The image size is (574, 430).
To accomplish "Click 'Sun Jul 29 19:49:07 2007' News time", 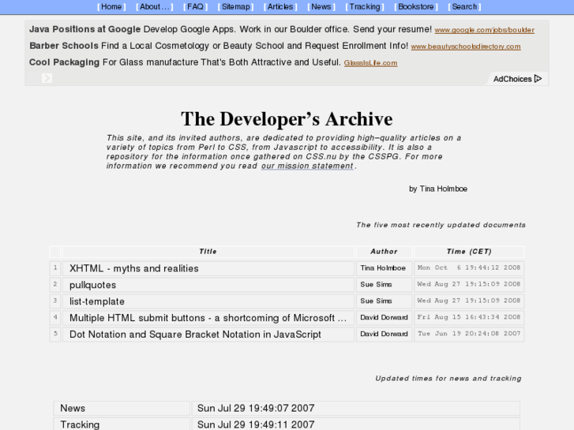I will pos(256,408).
